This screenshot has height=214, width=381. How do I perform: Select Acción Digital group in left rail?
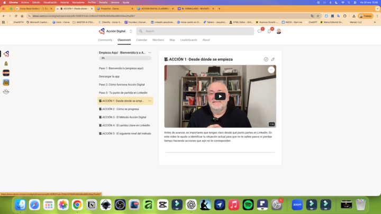click(x=6, y=54)
